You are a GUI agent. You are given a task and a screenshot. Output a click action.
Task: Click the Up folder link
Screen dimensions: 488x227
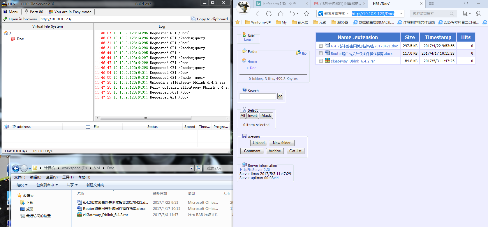tap(302, 53)
